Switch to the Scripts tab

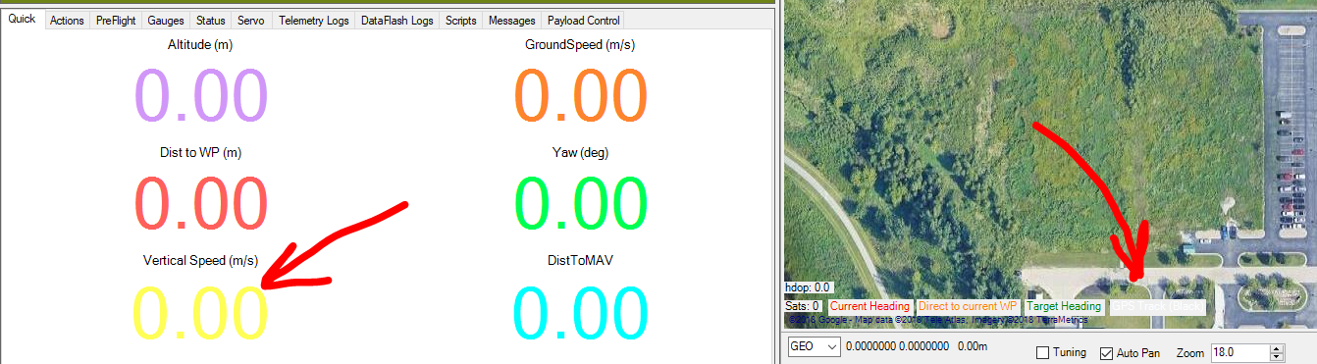460,20
